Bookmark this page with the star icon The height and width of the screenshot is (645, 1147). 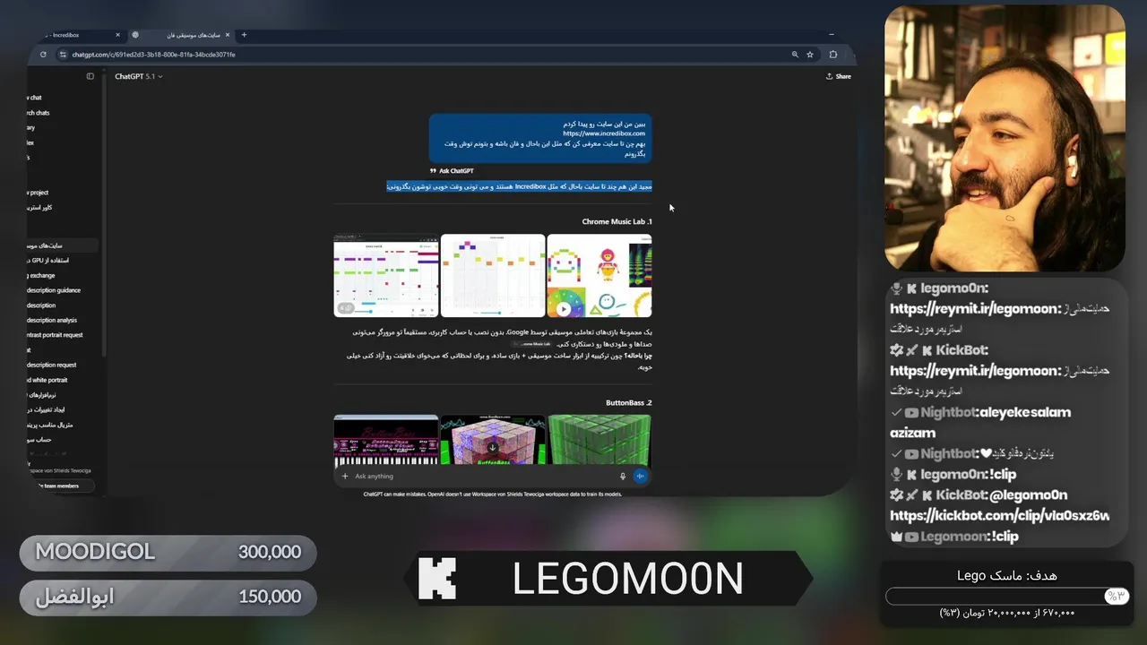(810, 55)
